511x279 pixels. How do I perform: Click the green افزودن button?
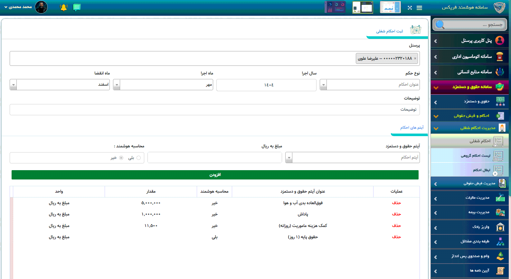pyautogui.click(x=215, y=175)
